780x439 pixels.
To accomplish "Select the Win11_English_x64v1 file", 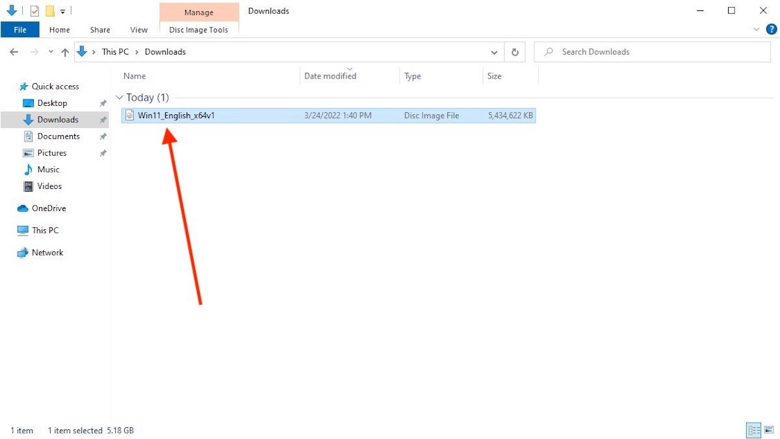I will [x=330, y=116].
